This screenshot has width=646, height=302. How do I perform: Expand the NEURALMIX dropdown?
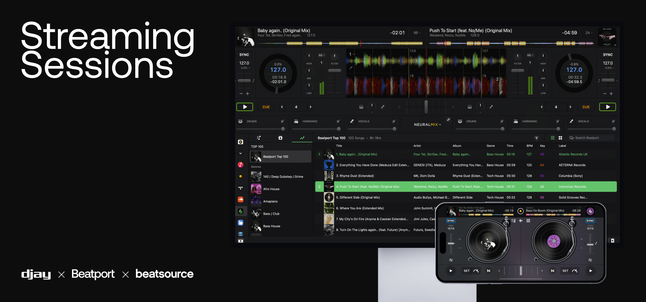(x=428, y=125)
